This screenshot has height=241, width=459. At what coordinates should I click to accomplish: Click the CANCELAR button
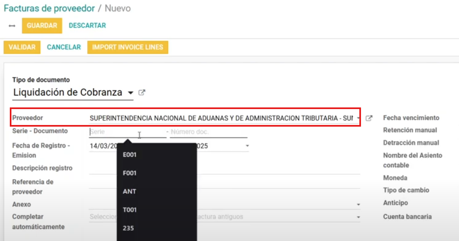click(64, 47)
